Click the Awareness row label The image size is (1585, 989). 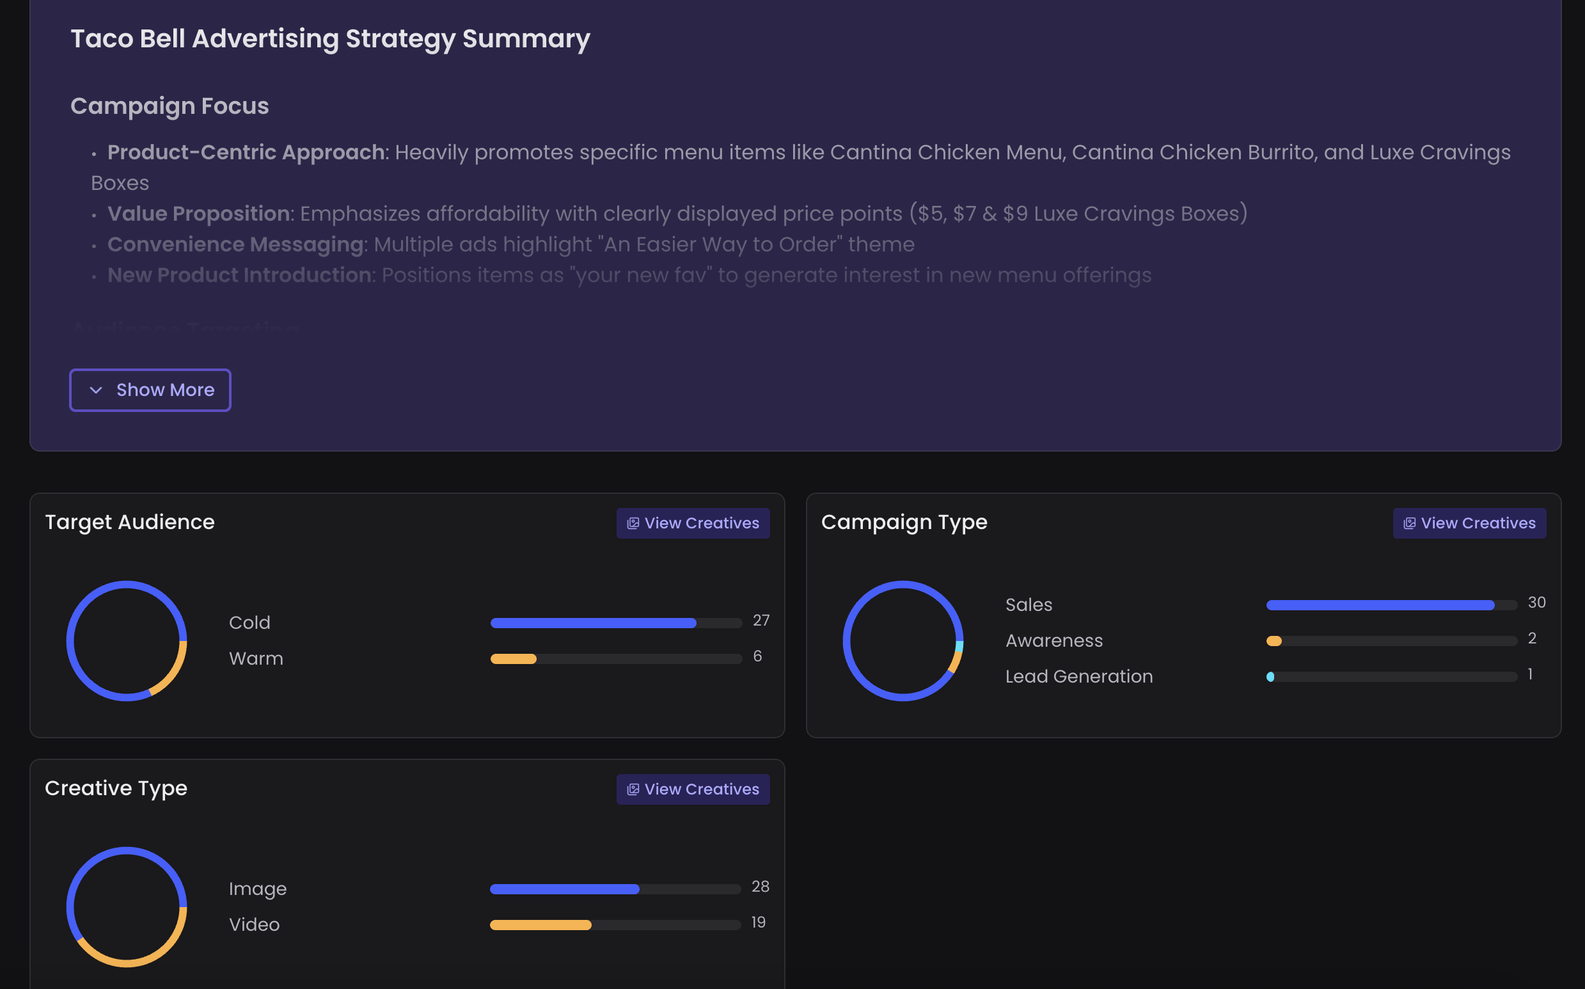click(x=1053, y=640)
